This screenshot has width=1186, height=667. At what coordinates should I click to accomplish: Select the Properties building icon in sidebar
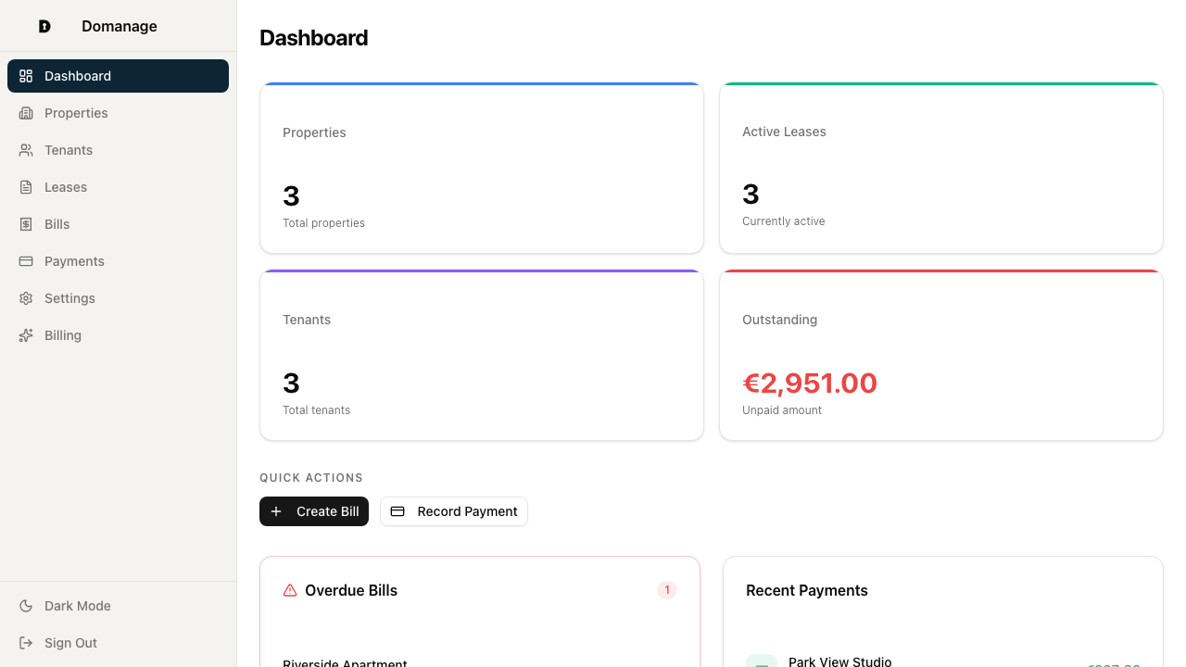[x=25, y=112]
